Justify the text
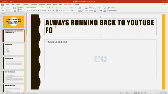168x94 pixels. (x=64, y=10)
